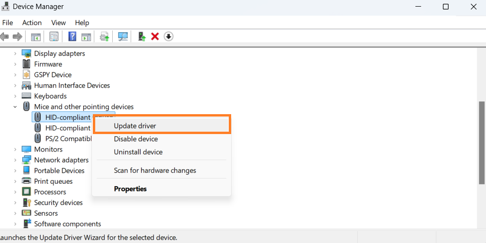486x243 pixels.
Task: Open Properties from the context menu
Action: pos(162,189)
